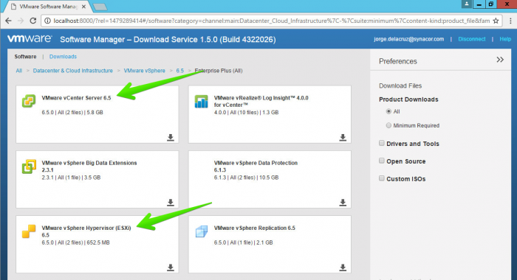Switch to the Downloads tab
Image resolution: width=517 pixels, height=280 pixels.
(x=63, y=57)
